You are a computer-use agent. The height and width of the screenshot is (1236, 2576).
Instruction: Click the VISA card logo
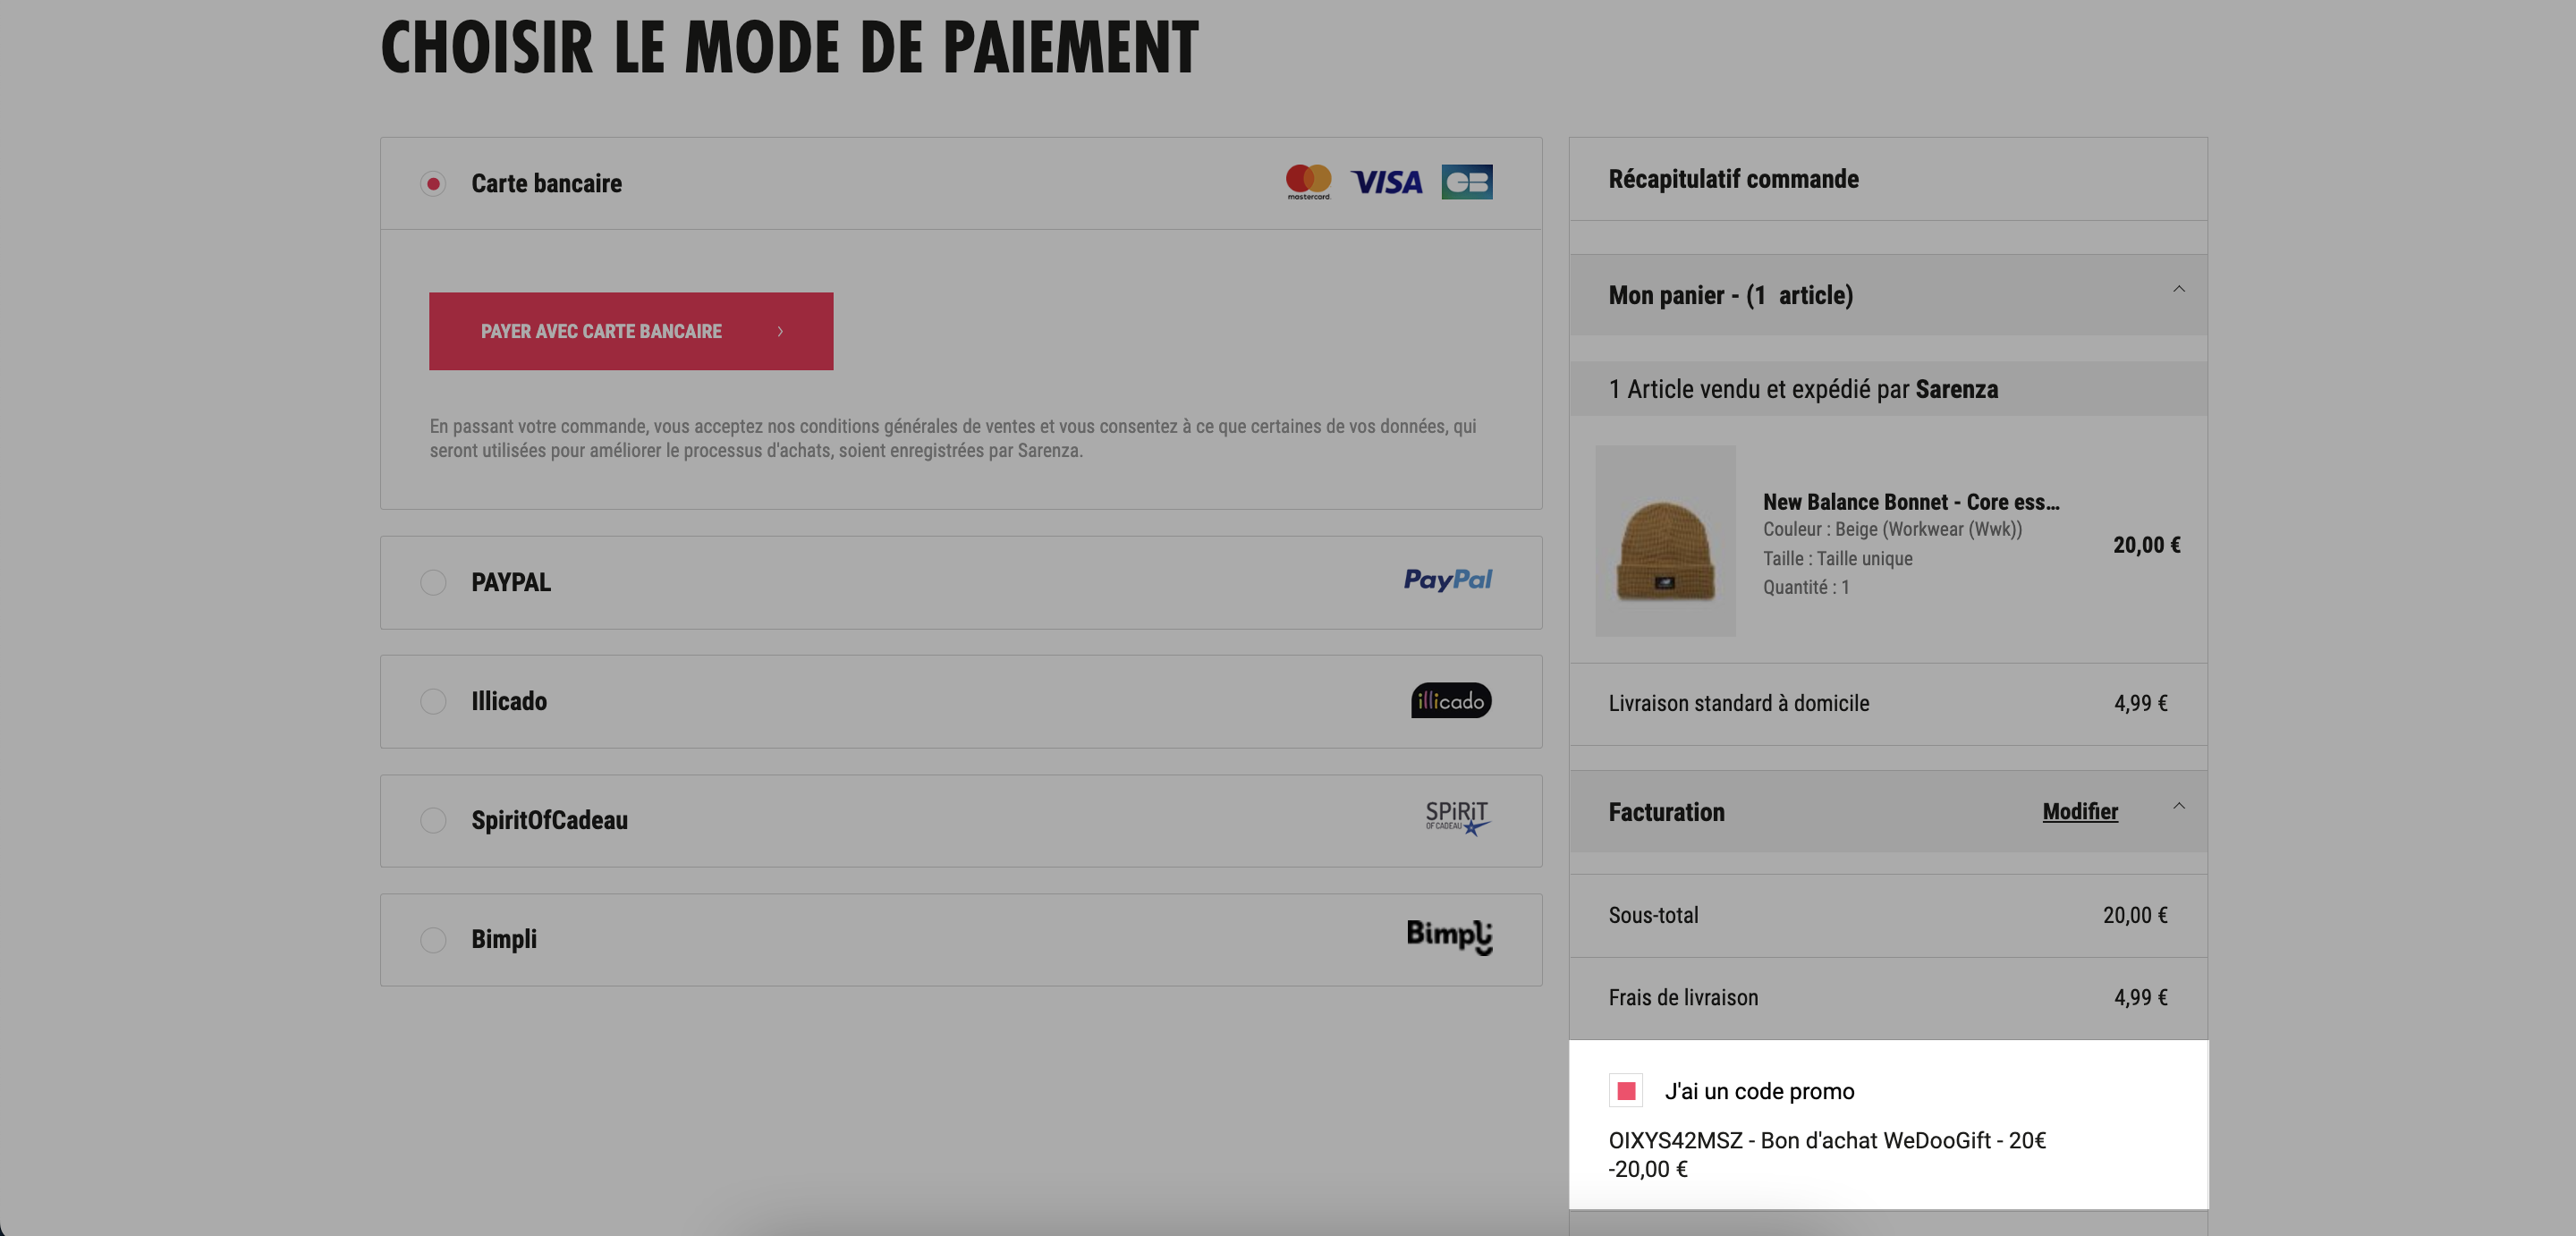pyautogui.click(x=1386, y=182)
